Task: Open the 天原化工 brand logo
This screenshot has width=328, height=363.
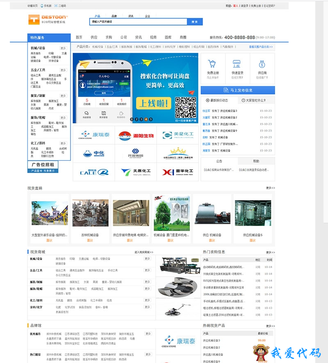Action: pos(136,172)
